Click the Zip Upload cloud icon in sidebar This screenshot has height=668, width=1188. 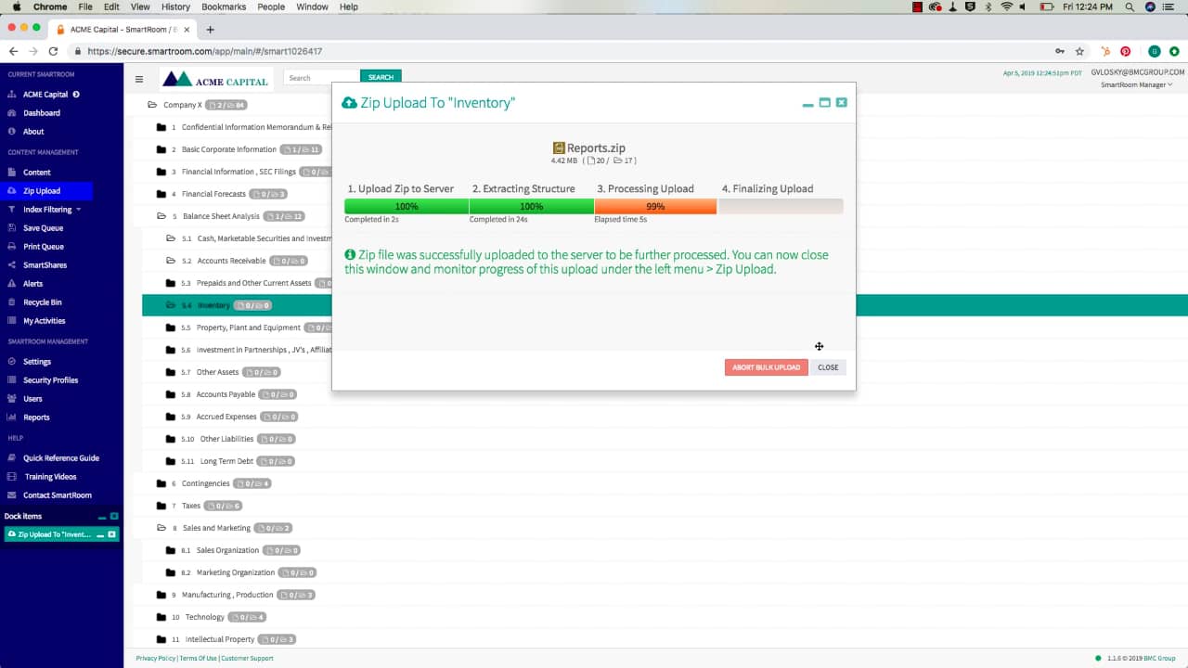click(12, 191)
